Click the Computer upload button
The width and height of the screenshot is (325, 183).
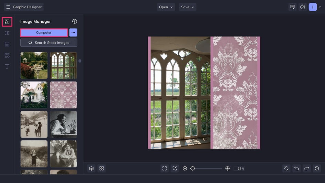(44, 32)
